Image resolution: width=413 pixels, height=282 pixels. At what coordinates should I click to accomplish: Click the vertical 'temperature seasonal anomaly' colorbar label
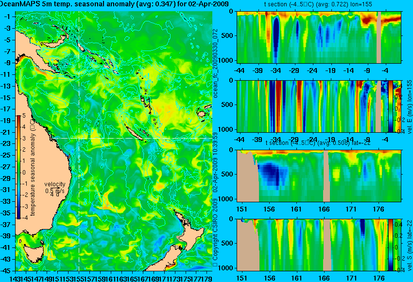pos(33,168)
